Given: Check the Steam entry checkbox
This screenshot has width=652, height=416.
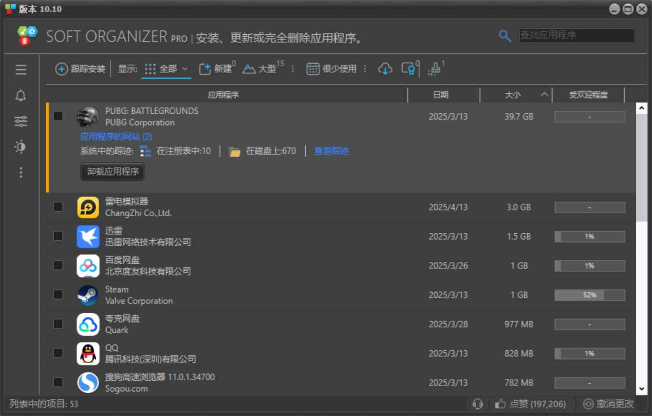Looking at the screenshot, I should coord(58,294).
